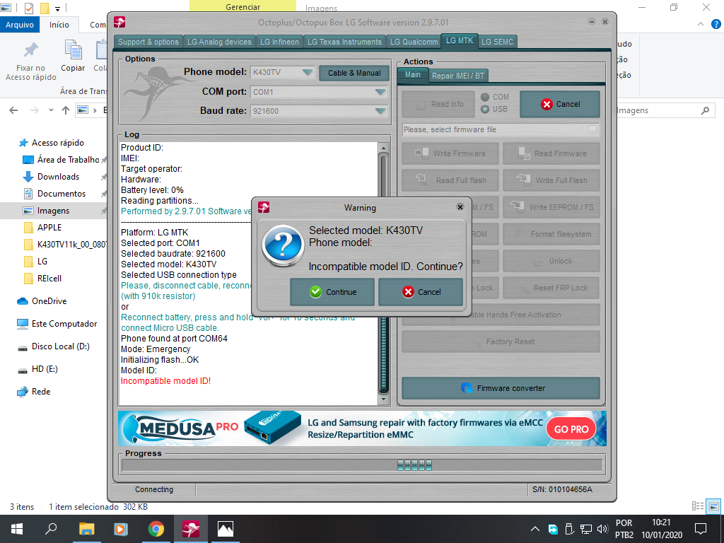This screenshot has width=724, height=543.
Task: Click the Format filesystem button
Action: tap(551, 234)
